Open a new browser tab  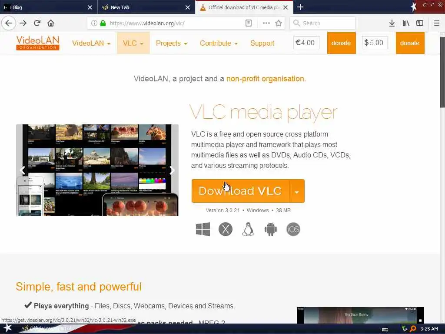[300, 7]
